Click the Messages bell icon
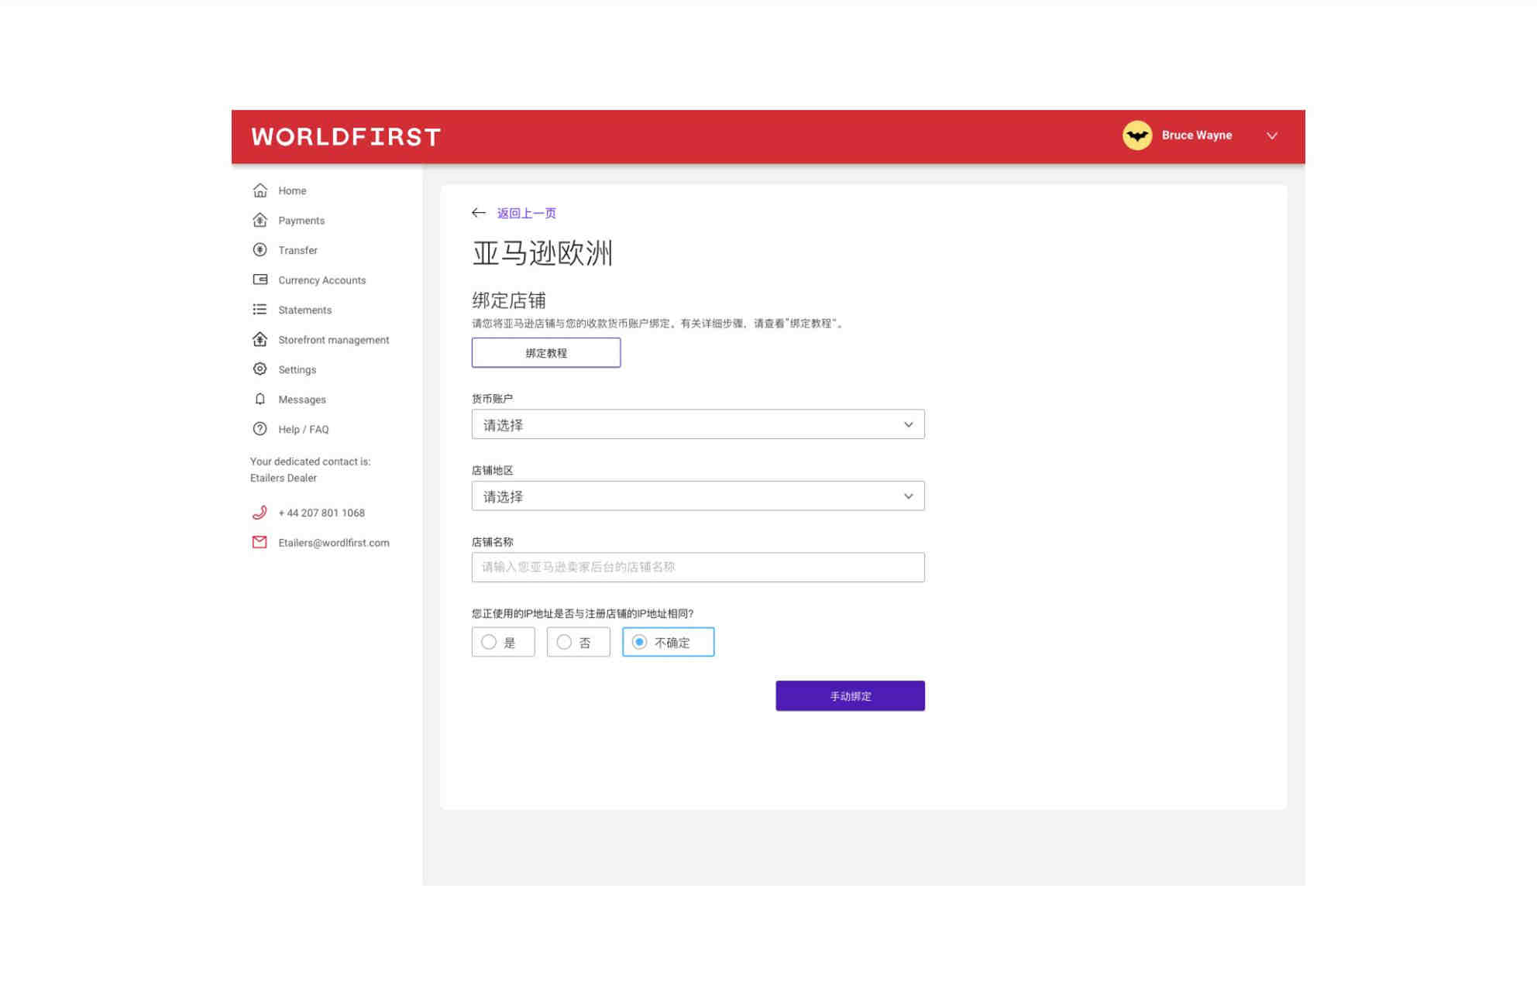Screen dimensions: 1537x981 tap(260, 399)
